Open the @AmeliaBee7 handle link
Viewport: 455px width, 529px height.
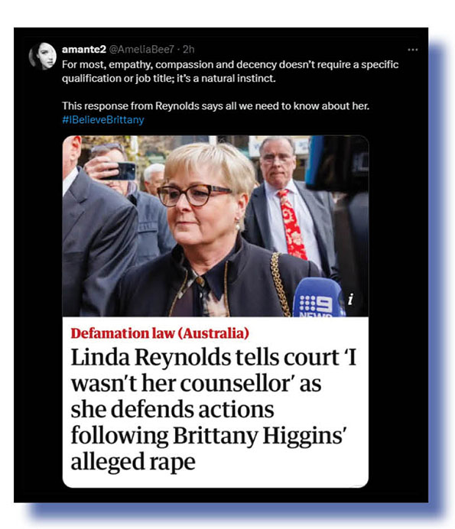point(141,50)
